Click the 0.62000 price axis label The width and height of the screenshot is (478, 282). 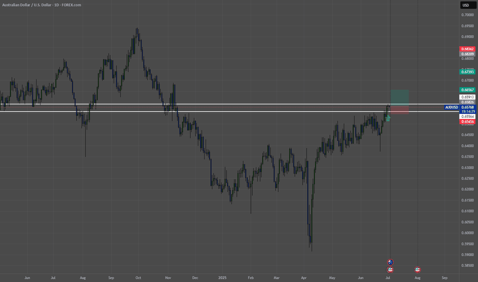[x=467, y=189]
